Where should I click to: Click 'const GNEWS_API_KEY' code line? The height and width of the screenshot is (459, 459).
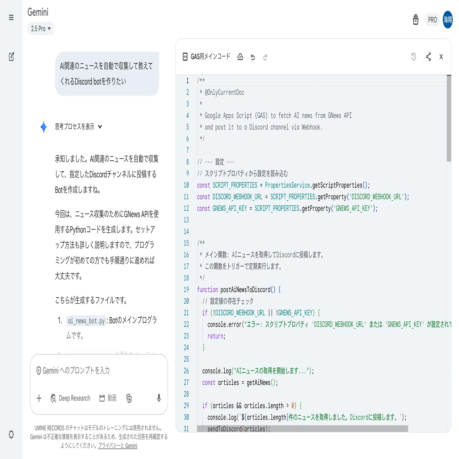(x=287, y=208)
